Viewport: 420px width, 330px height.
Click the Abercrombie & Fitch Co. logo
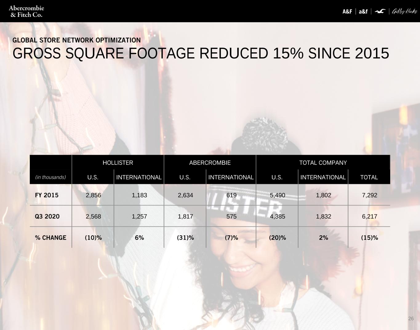26,11
